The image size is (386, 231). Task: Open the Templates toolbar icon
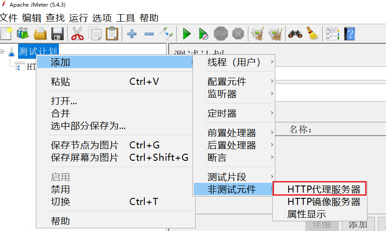click(x=23, y=34)
